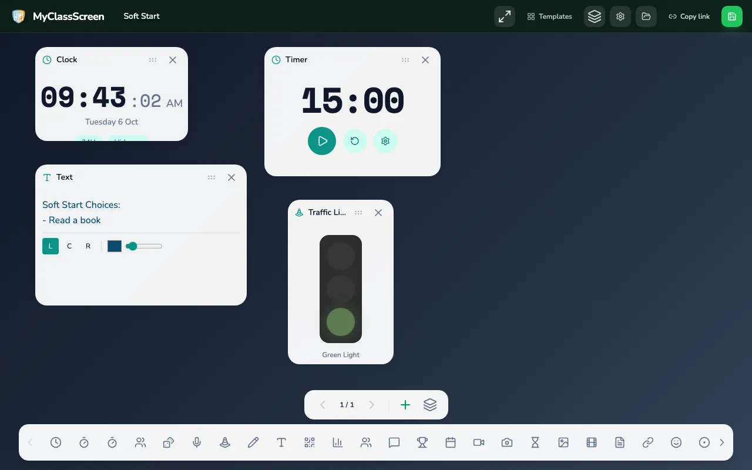
Task: Click the photo camera icon in the toolbar
Action: point(507,442)
